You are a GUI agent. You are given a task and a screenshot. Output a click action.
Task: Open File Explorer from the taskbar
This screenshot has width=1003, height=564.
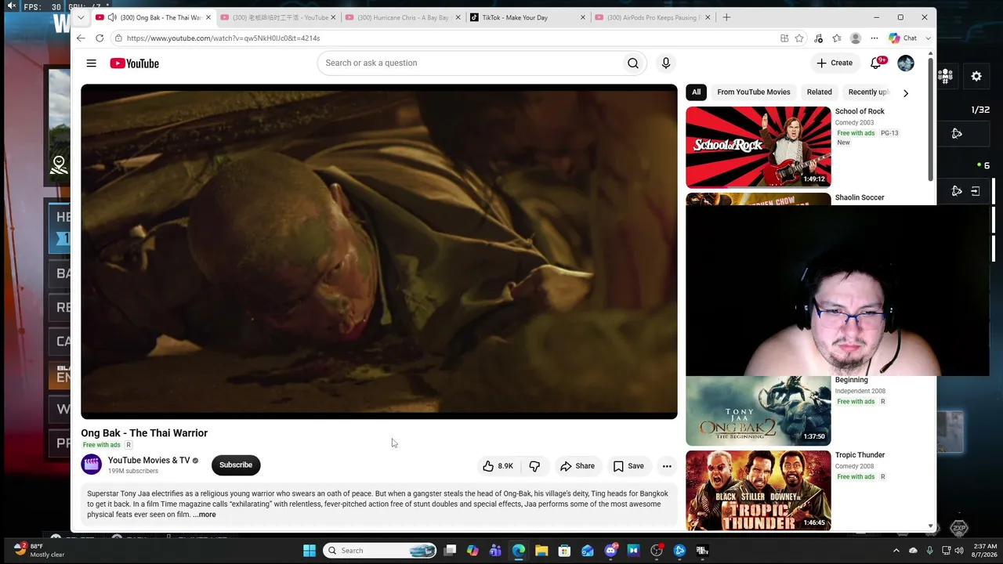coord(541,551)
